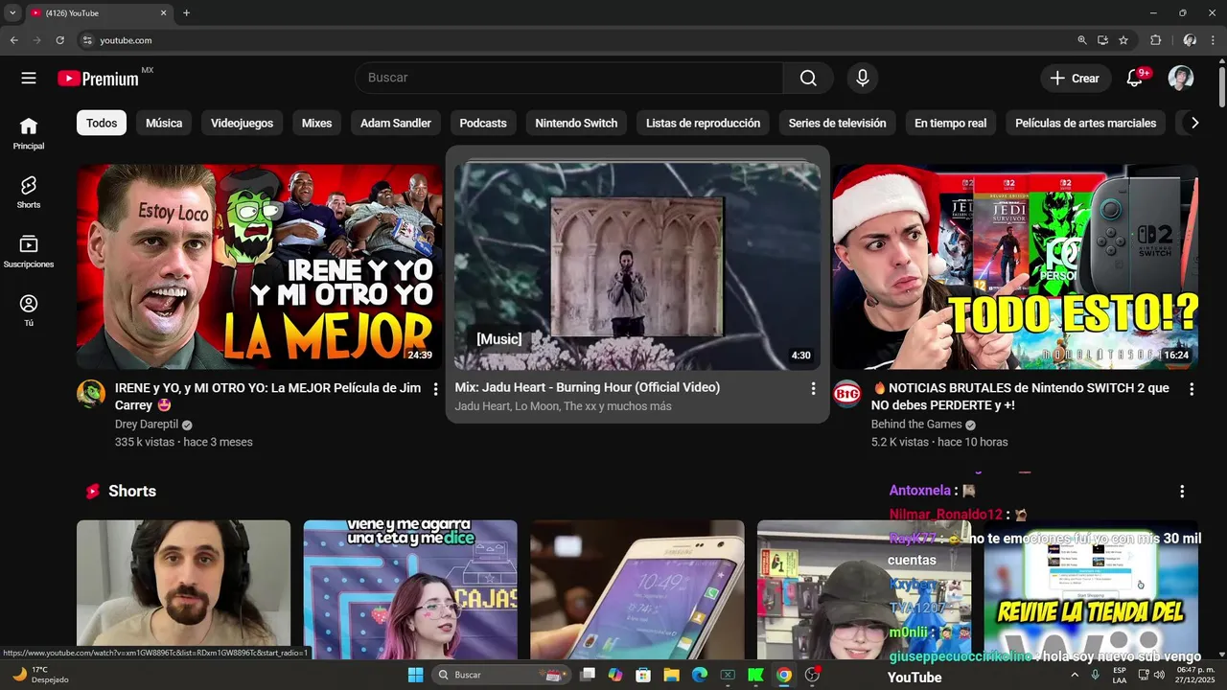Play the Jim Carrey movie thumbnail
The image size is (1227, 690).
point(260,266)
